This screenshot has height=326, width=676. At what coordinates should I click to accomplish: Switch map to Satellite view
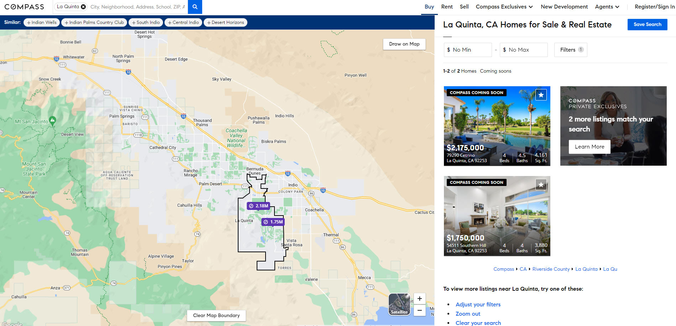pos(399,304)
